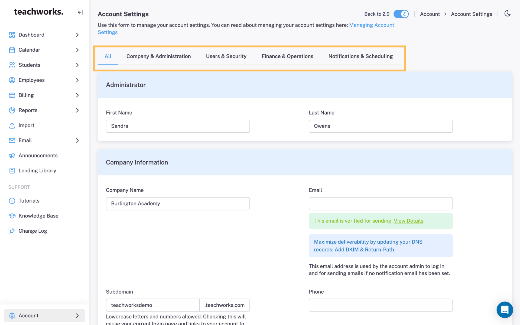
Task: Expand the Employees menu chevron
Action: point(77,80)
